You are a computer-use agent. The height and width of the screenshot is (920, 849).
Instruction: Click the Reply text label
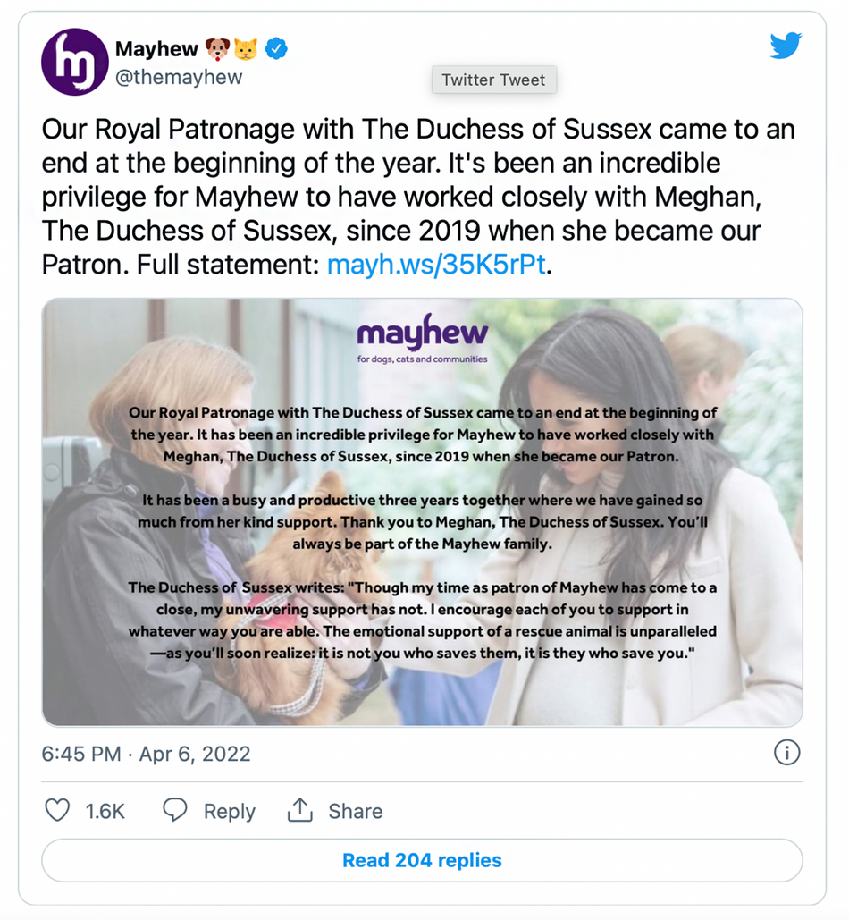click(231, 810)
